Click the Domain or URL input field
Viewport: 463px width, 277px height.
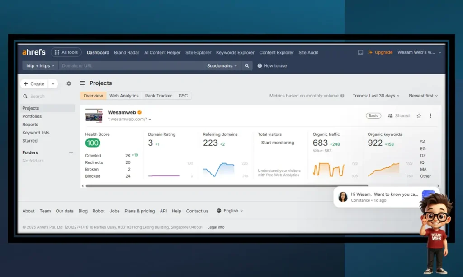point(130,66)
